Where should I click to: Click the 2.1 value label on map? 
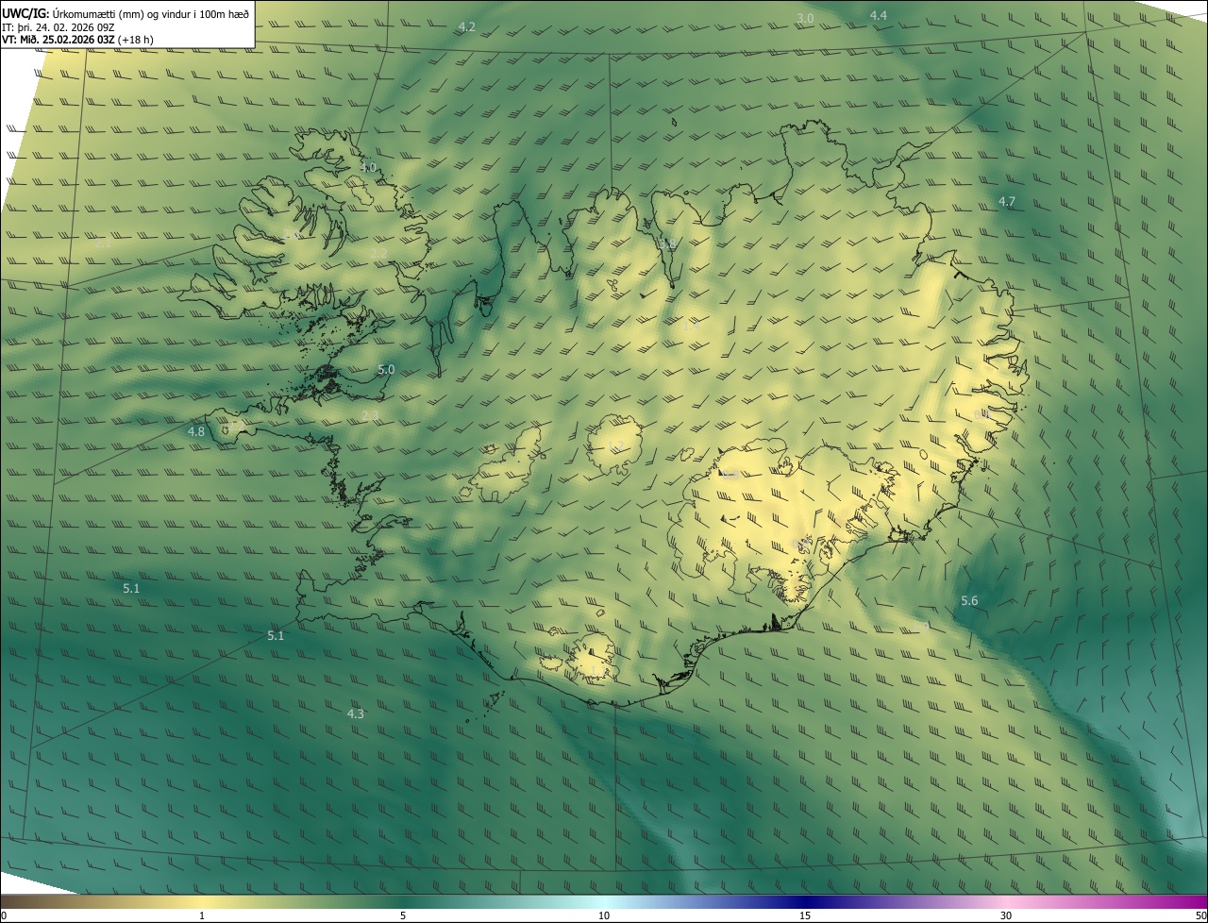click(x=103, y=243)
